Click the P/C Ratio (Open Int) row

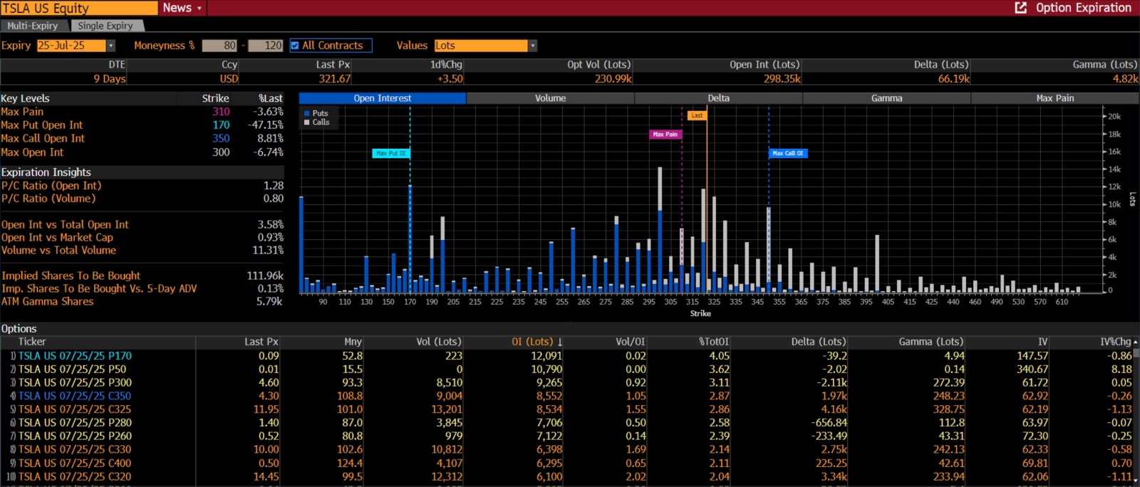coord(142,186)
